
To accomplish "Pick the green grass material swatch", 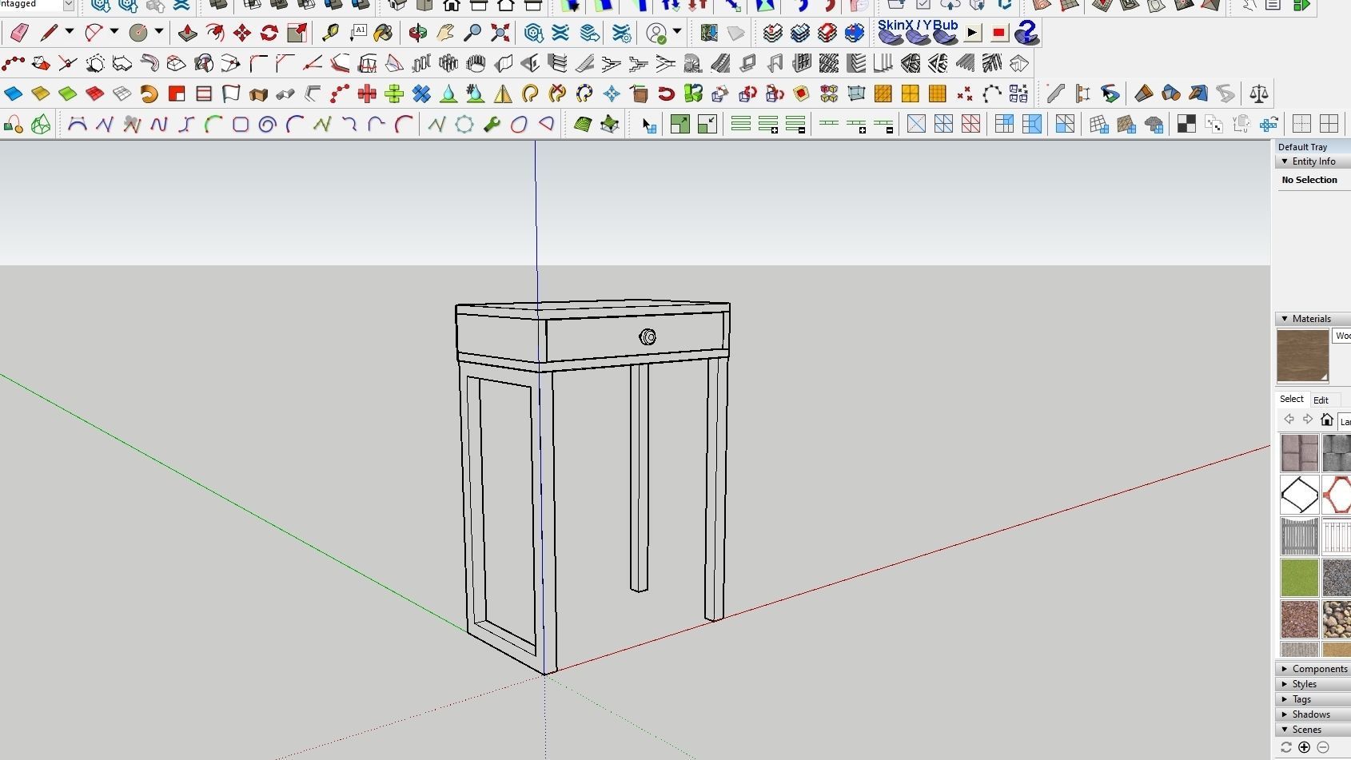I will pos(1300,577).
